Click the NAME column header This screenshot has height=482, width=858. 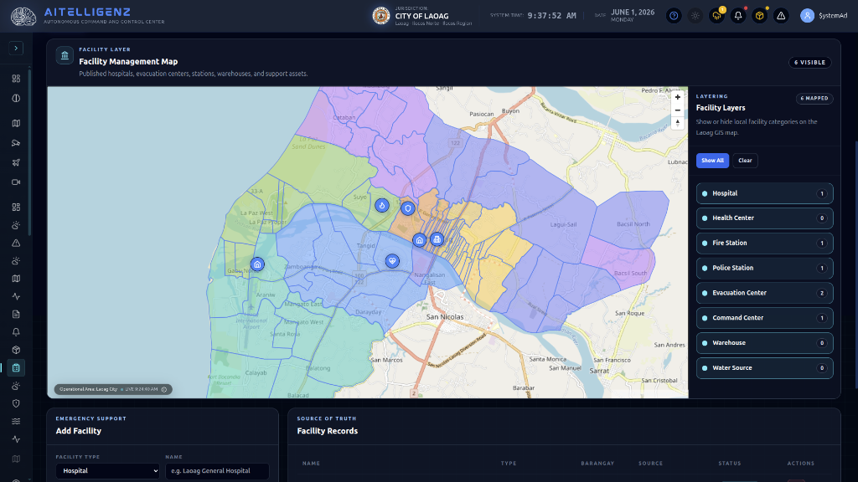click(x=311, y=464)
